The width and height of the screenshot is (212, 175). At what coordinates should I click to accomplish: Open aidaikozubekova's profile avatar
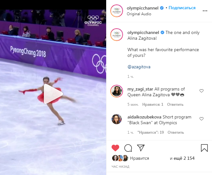click(x=117, y=119)
